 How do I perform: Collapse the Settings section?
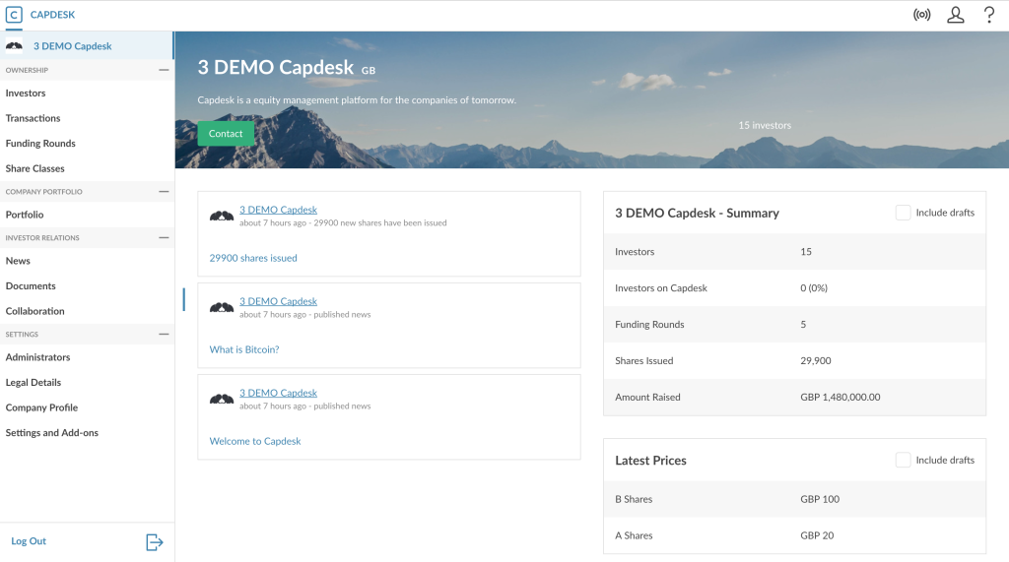(x=164, y=335)
